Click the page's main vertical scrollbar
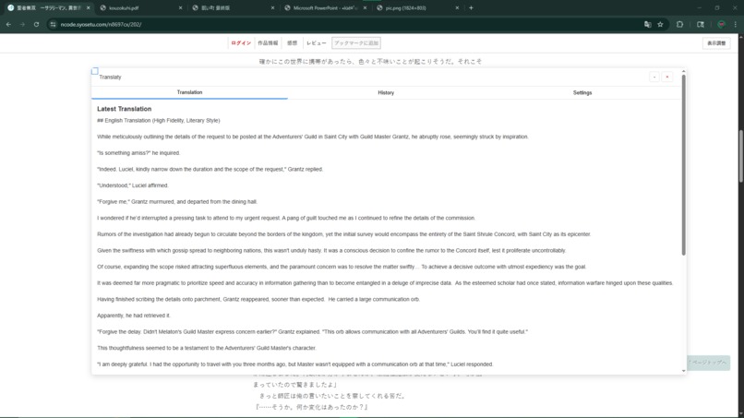 pyautogui.click(x=740, y=156)
